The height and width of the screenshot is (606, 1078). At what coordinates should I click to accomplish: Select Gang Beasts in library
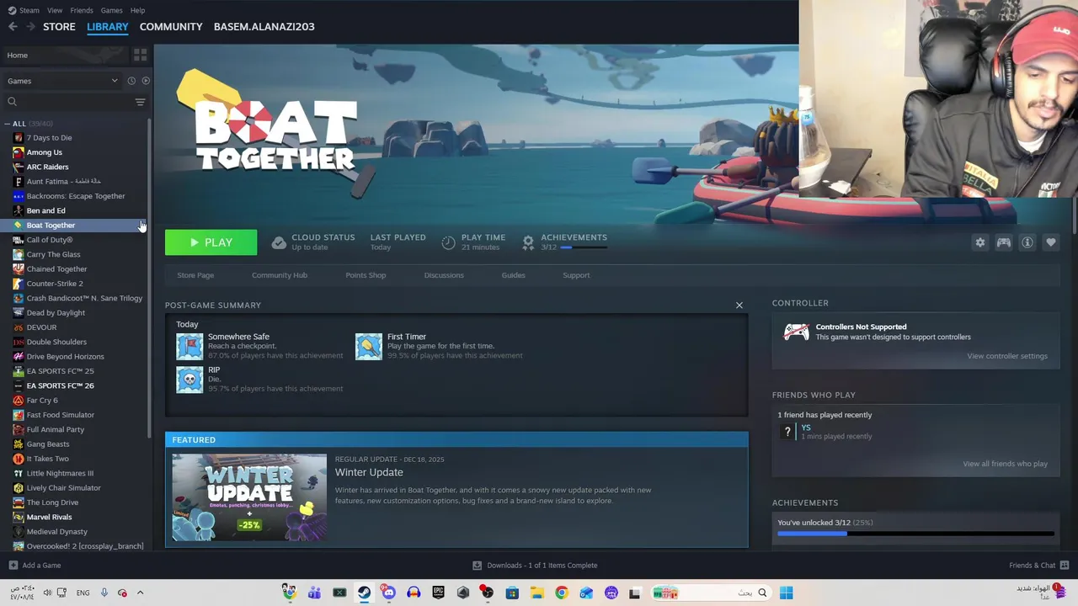(x=48, y=444)
